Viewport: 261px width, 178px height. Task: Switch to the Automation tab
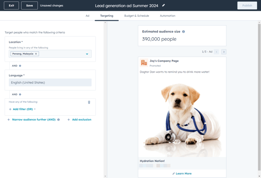coord(168,16)
